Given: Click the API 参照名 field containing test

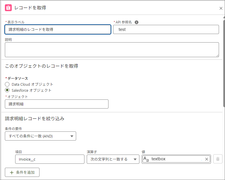Looking at the screenshot, I should 166,29.
